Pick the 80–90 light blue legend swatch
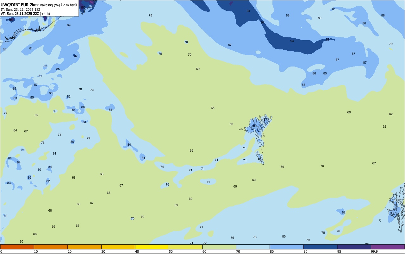The height and width of the screenshot is (254, 405). click(x=287, y=247)
